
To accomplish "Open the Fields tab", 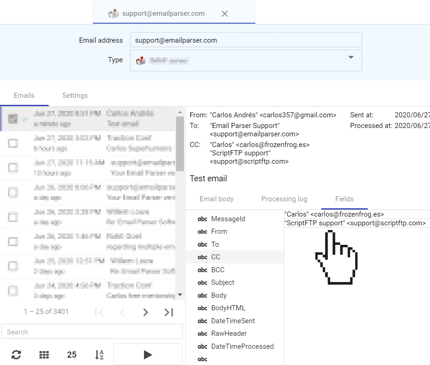I will pyautogui.click(x=345, y=199).
